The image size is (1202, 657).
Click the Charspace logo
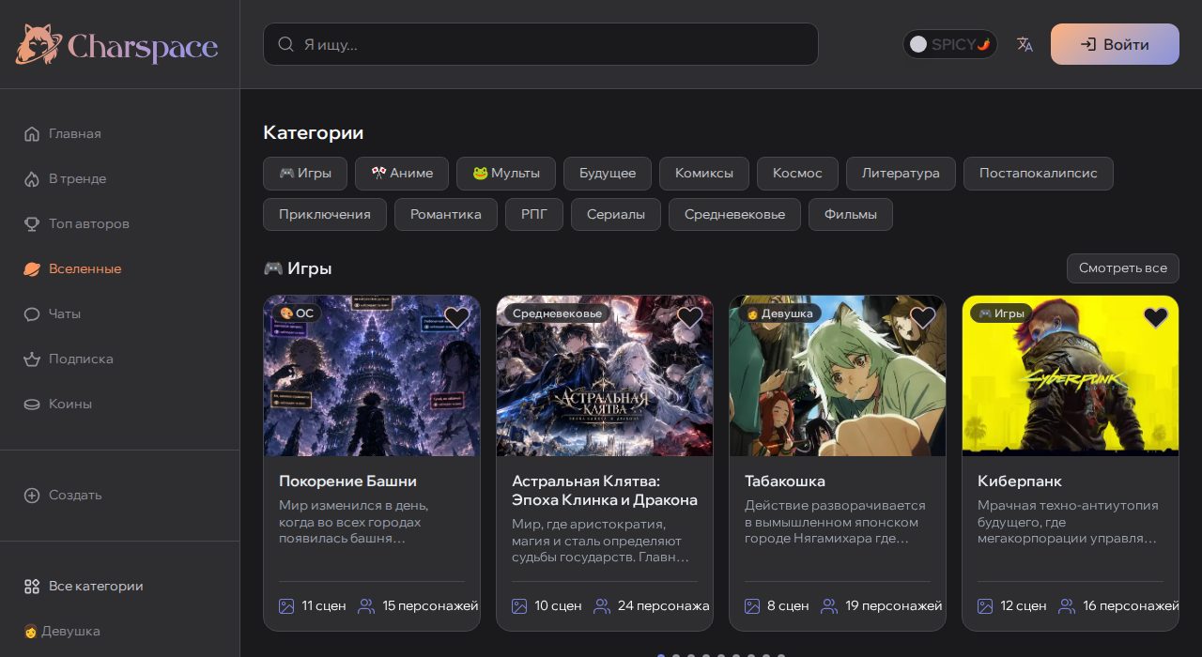[116, 44]
